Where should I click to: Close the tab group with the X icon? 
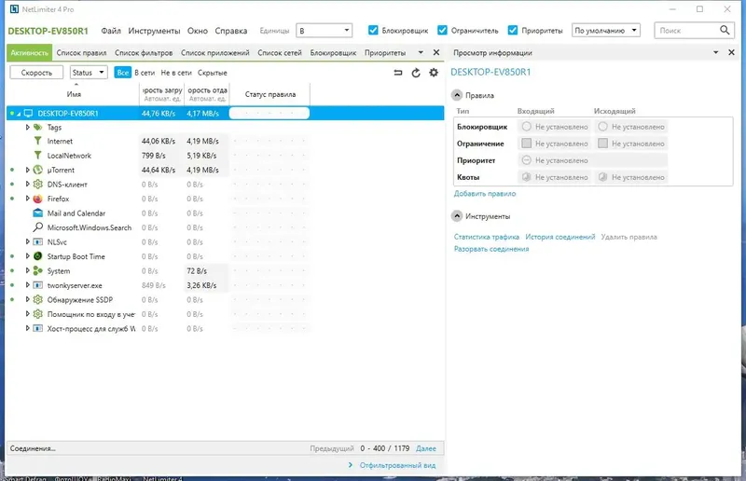tap(436, 52)
